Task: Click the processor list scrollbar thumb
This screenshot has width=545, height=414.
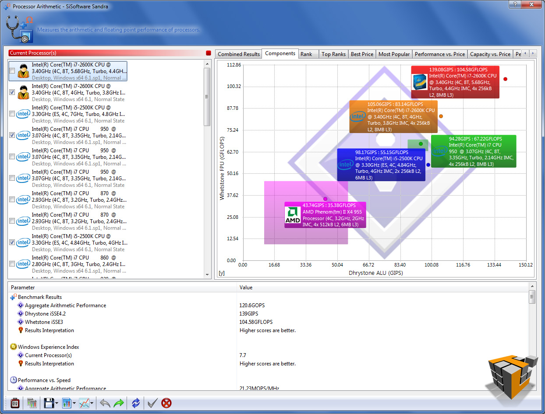Action: click(208, 97)
